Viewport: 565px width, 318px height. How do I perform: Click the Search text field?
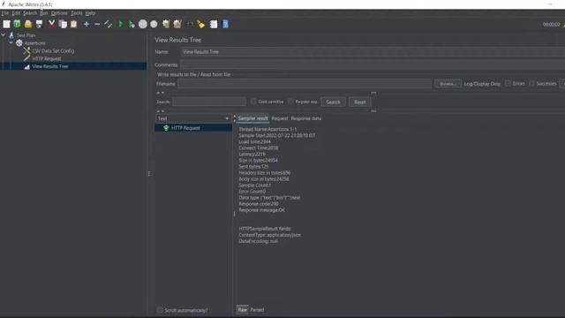click(209, 102)
